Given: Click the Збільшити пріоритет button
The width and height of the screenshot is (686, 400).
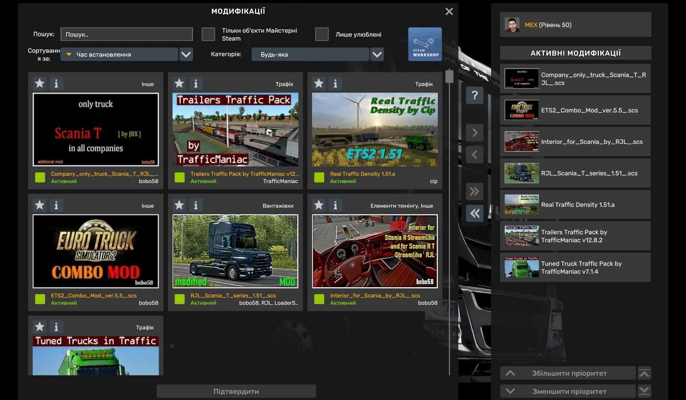Looking at the screenshot, I should pyautogui.click(x=568, y=373).
